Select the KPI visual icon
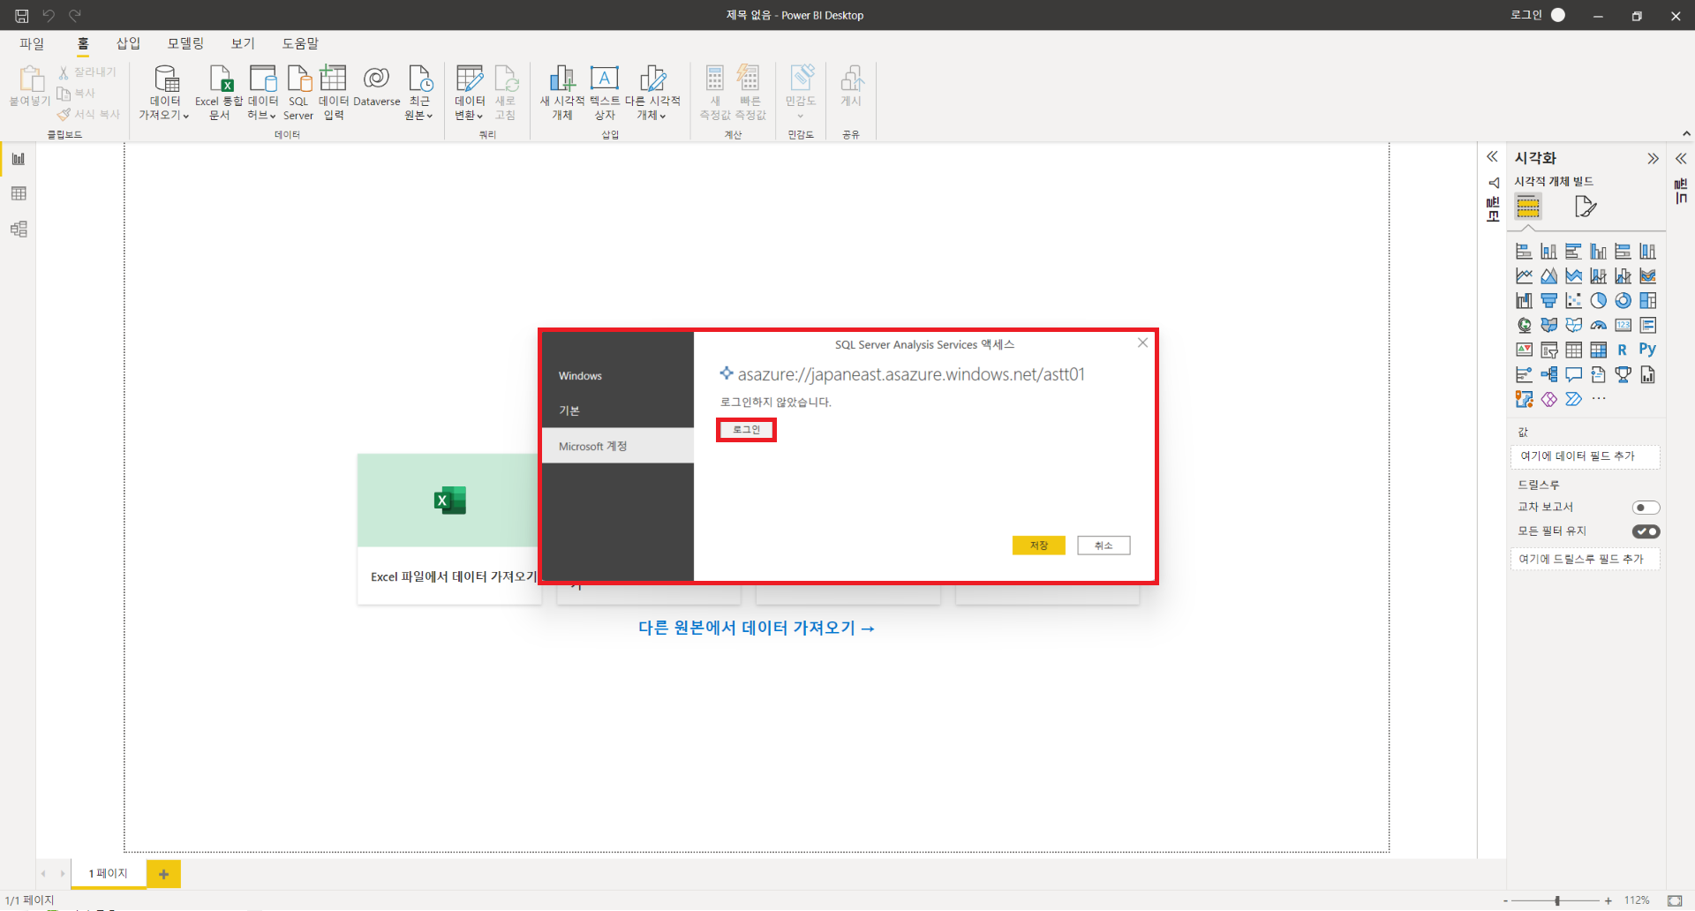Viewport: 1695px width, 911px height. click(1524, 350)
